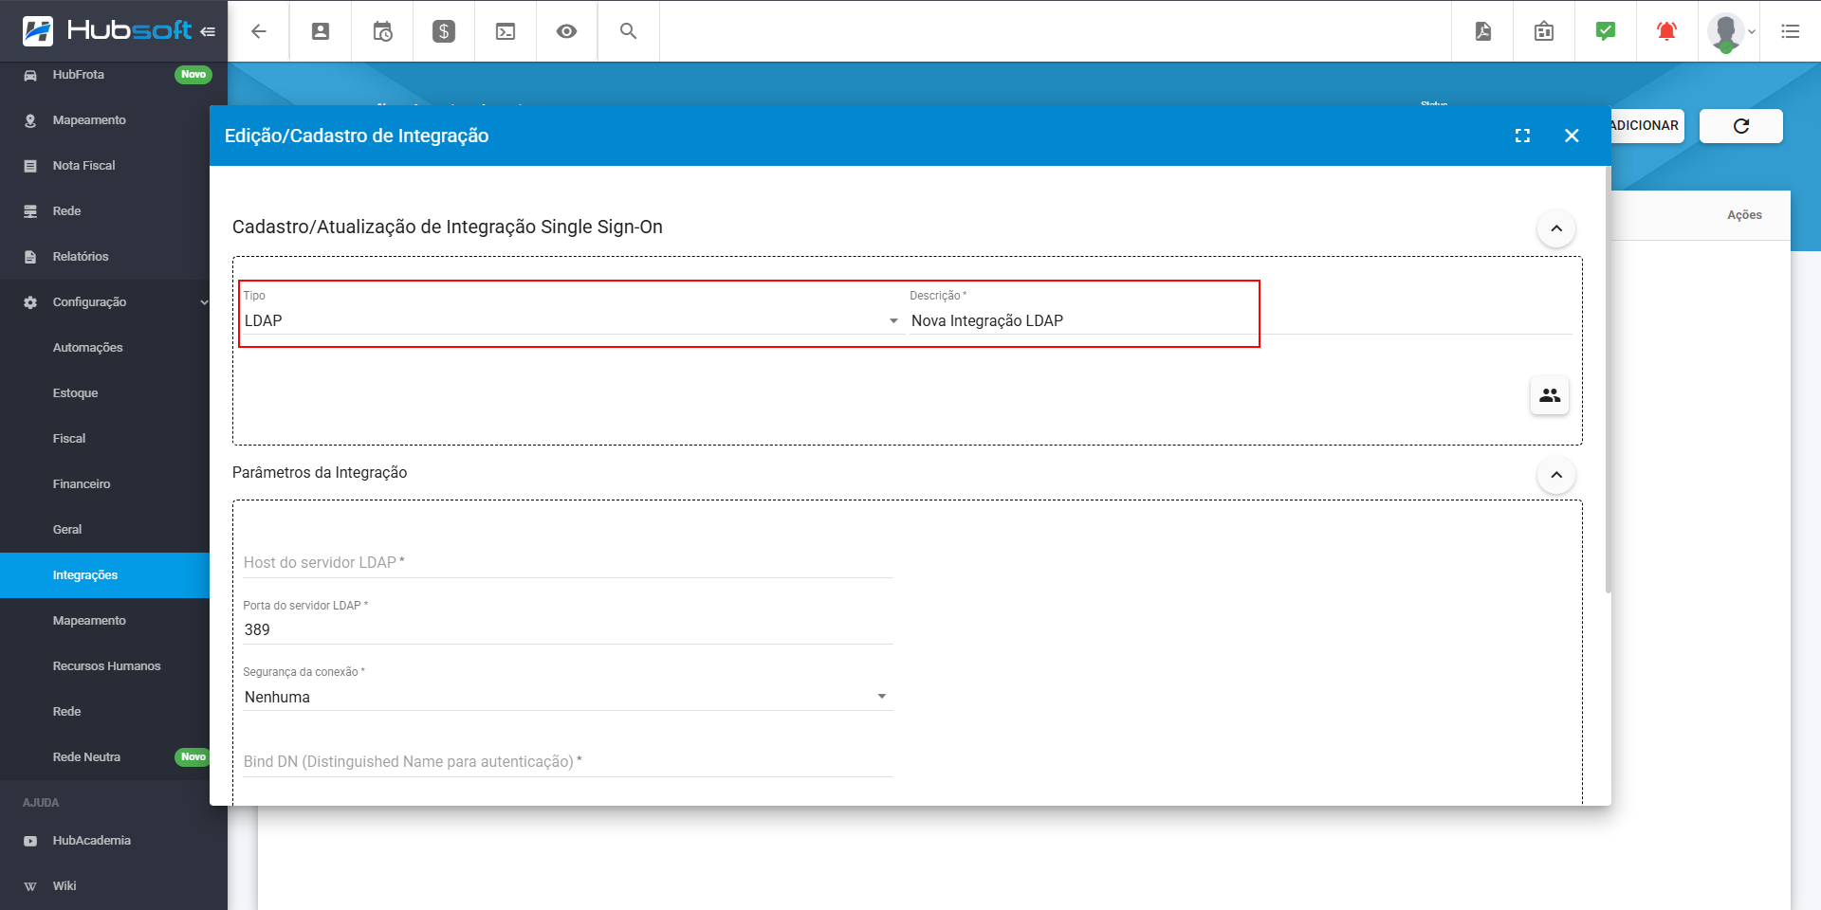This screenshot has width=1821, height=910.
Task: Click the Configuração gear icon
Action: click(30, 302)
